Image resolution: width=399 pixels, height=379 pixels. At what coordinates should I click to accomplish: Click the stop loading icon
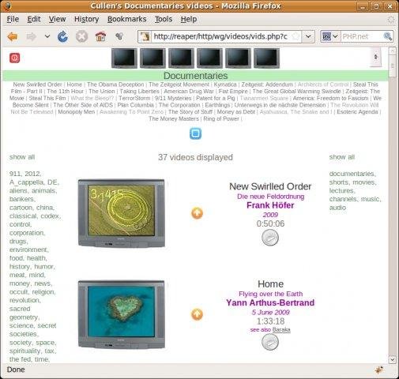(x=81, y=36)
